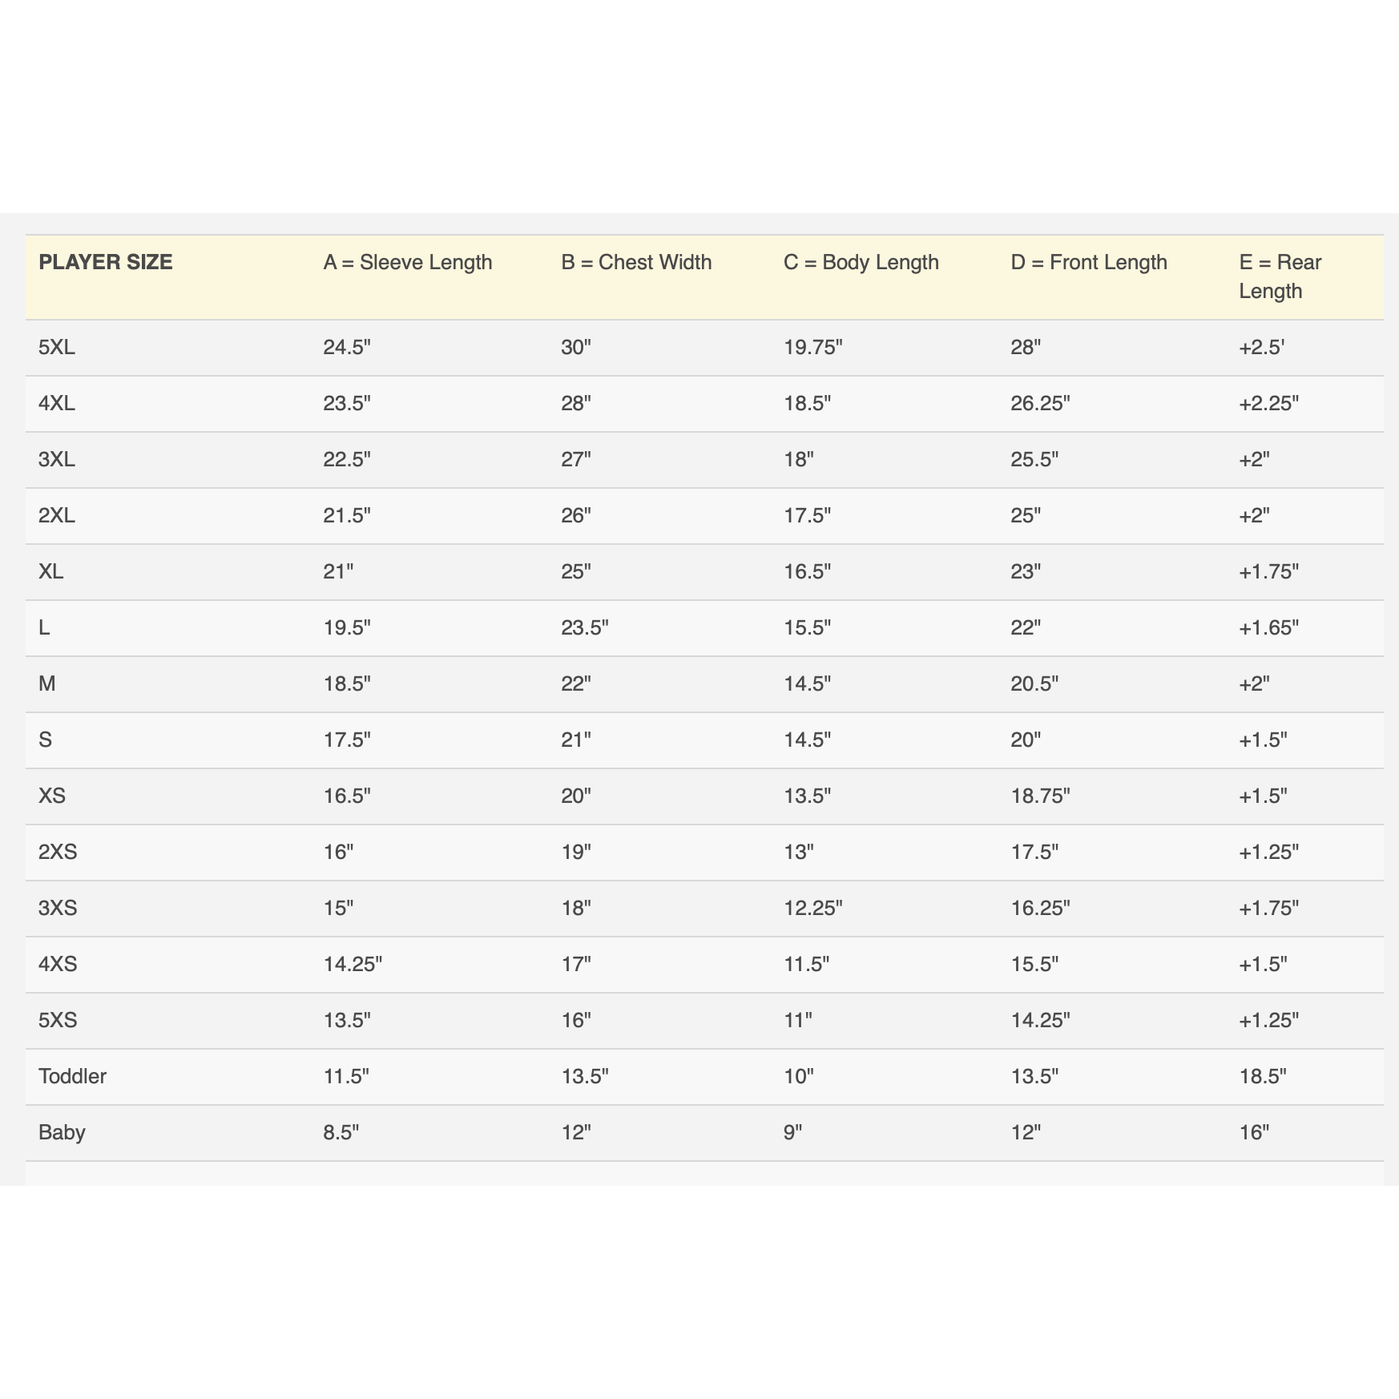Click the B = Chest Width header
This screenshot has width=1399, height=1399.
point(636,263)
